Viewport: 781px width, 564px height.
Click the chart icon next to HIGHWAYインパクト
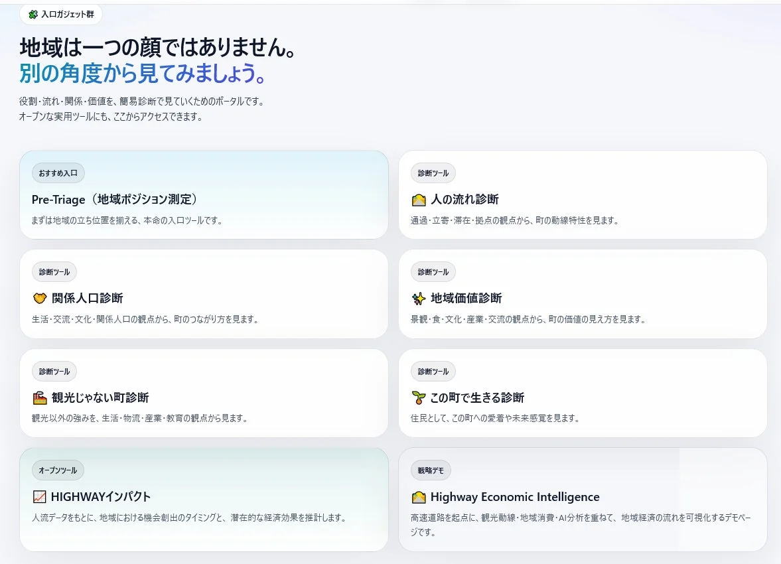pyautogui.click(x=40, y=496)
